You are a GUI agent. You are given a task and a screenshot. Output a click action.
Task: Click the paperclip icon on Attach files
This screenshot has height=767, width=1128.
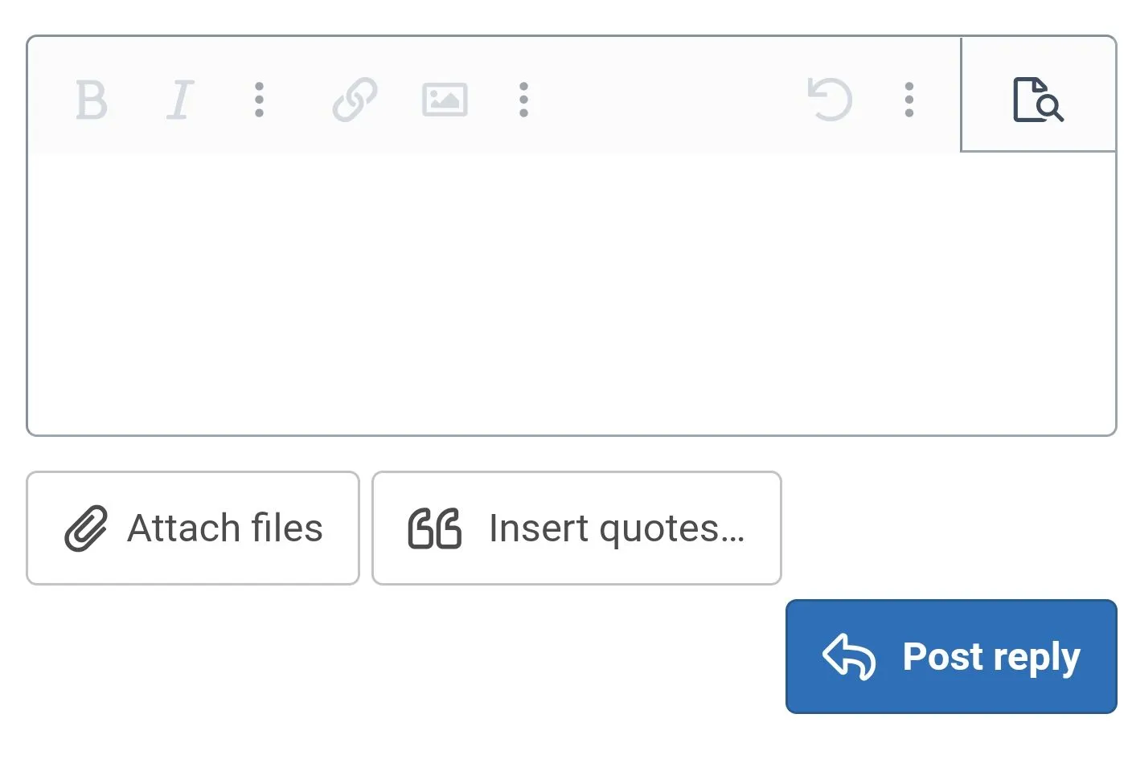click(x=86, y=528)
